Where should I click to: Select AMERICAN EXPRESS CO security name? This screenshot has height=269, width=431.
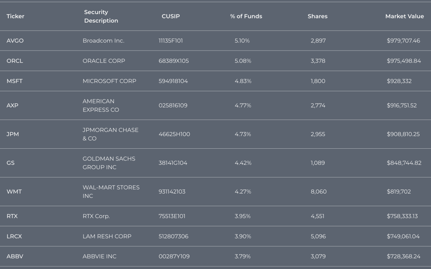coord(101,106)
